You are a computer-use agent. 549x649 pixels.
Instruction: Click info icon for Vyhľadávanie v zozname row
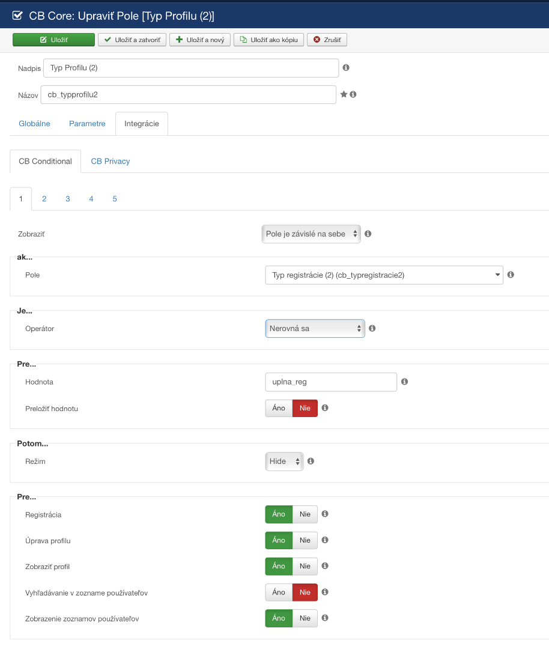tap(325, 592)
